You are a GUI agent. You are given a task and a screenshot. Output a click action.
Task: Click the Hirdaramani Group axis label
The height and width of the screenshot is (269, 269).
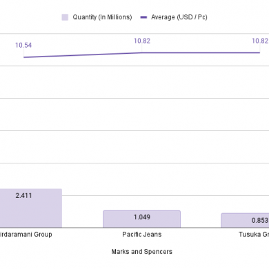pos(26,235)
